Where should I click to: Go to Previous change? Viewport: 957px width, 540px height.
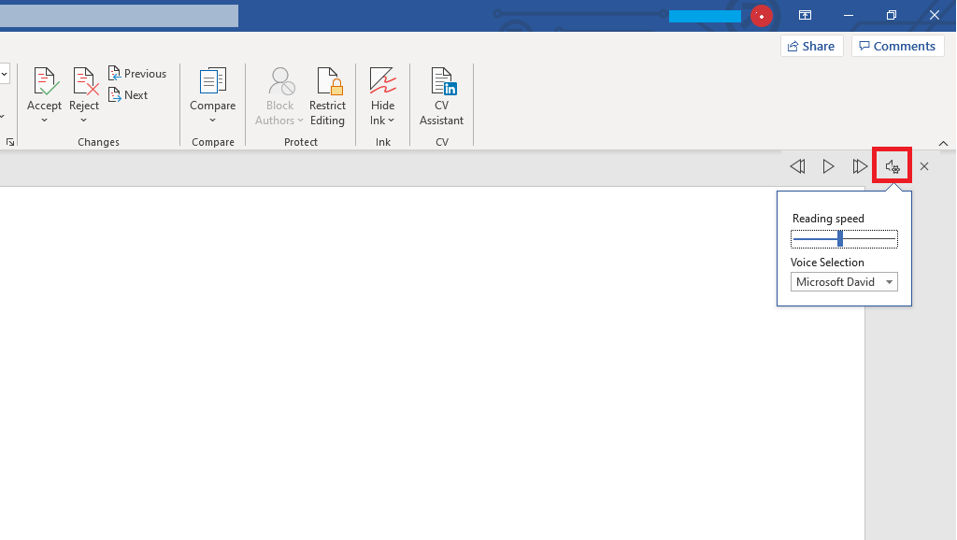coord(136,74)
